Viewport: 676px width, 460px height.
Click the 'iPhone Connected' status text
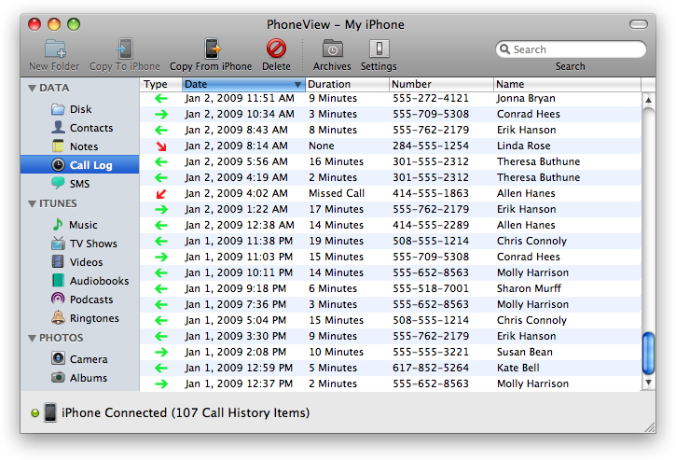pos(186,413)
